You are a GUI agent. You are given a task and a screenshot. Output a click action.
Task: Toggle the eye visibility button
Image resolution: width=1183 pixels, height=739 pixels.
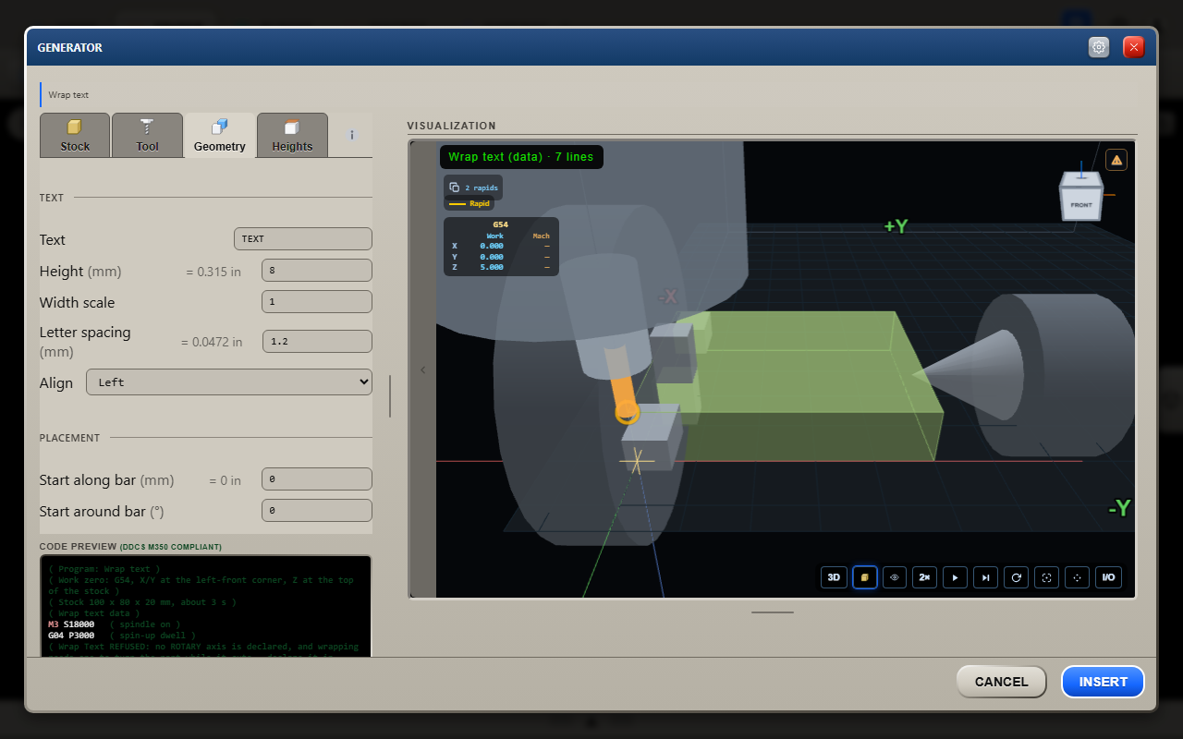pyautogui.click(x=895, y=577)
